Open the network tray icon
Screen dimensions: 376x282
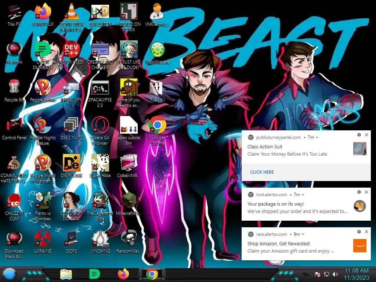pos(326,274)
